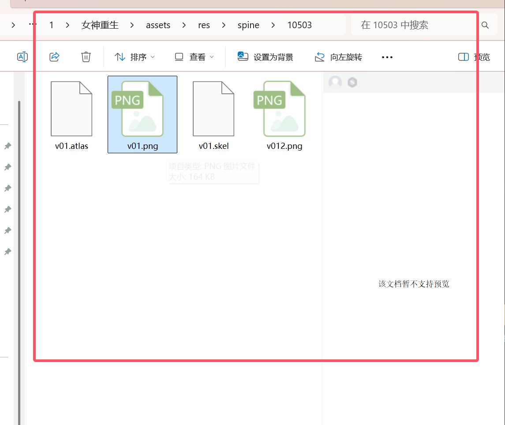Select the v01.png file
Viewport: 505px width, 425px height.
pyautogui.click(x=142, y=115)
